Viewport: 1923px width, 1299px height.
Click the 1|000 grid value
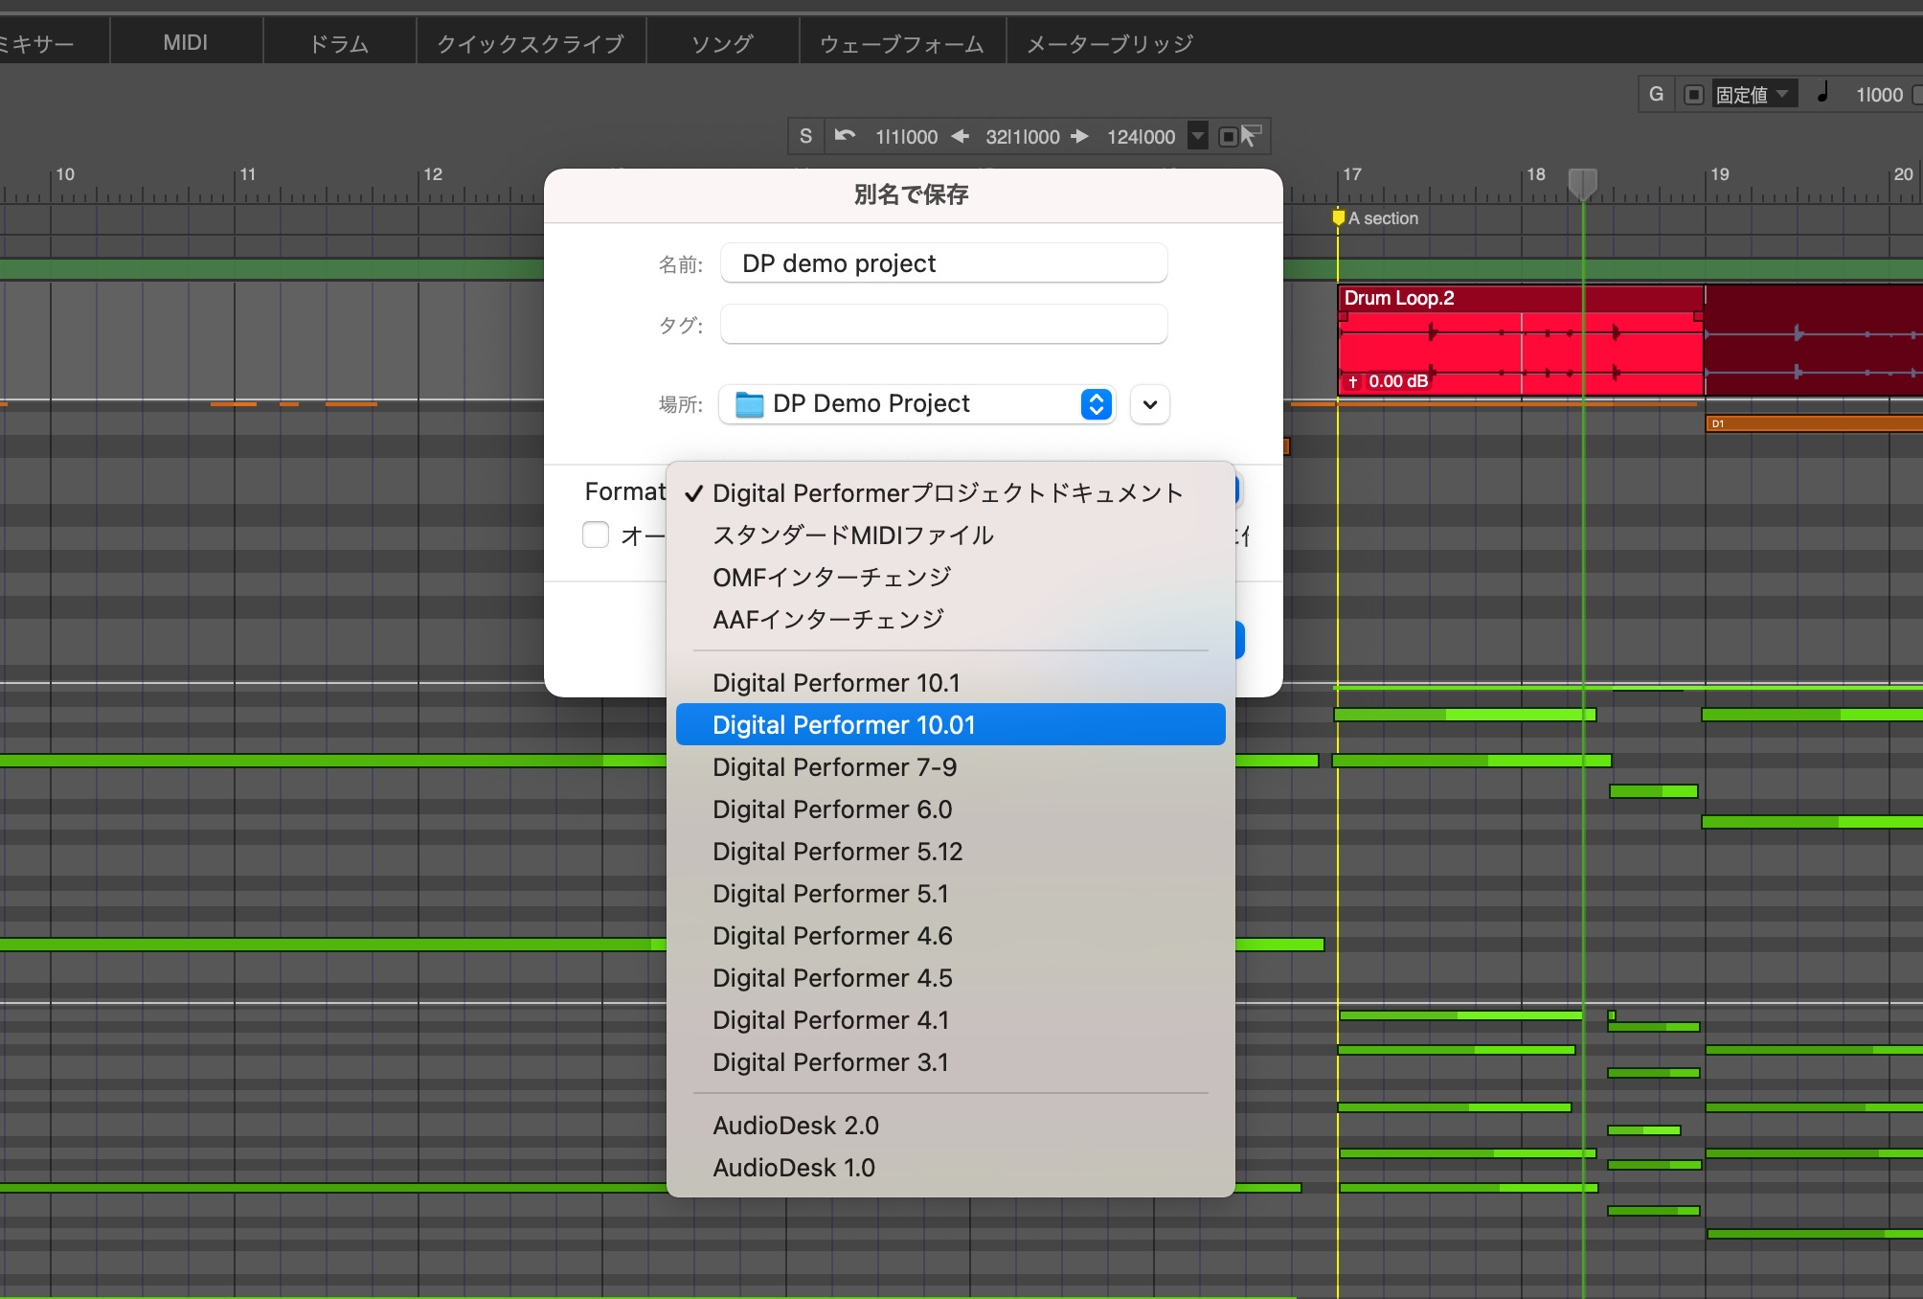[1879, 94]
